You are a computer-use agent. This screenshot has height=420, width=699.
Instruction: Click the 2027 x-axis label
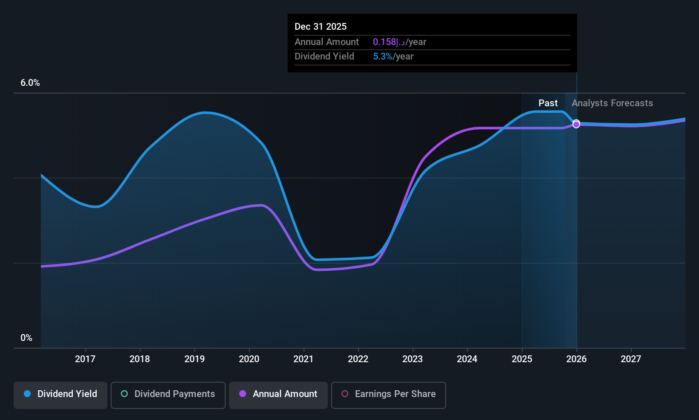click(631, 359)
